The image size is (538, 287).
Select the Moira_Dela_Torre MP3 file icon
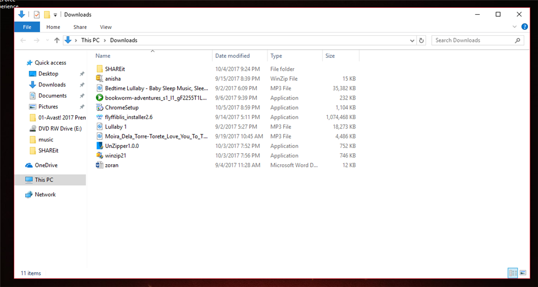(x=99, y=136)
